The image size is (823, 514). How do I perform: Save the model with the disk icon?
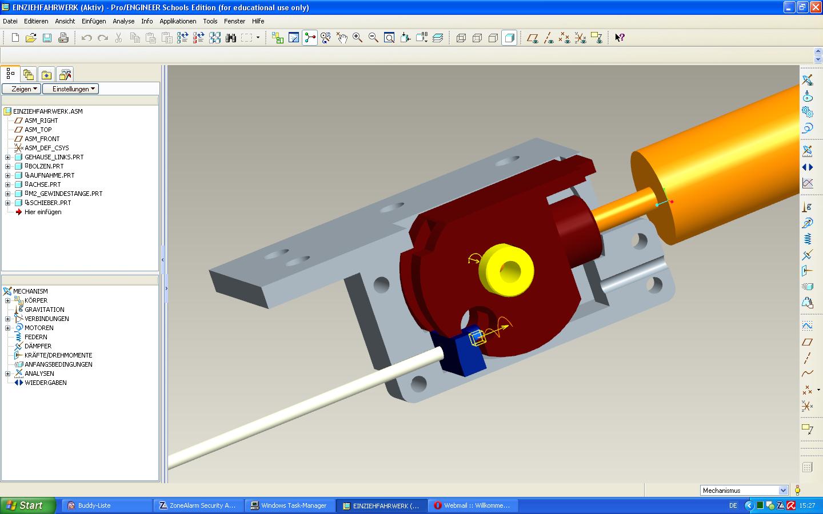coord(47,38)
